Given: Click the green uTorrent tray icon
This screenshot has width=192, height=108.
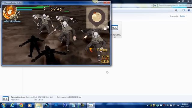Looking at the screenshot, I should (x=157, y=105).
